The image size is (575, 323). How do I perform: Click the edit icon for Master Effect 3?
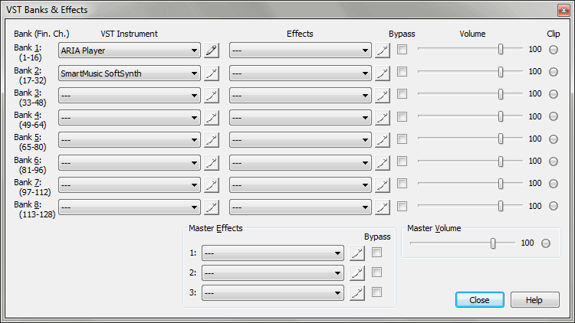click(x=357, y=293)
